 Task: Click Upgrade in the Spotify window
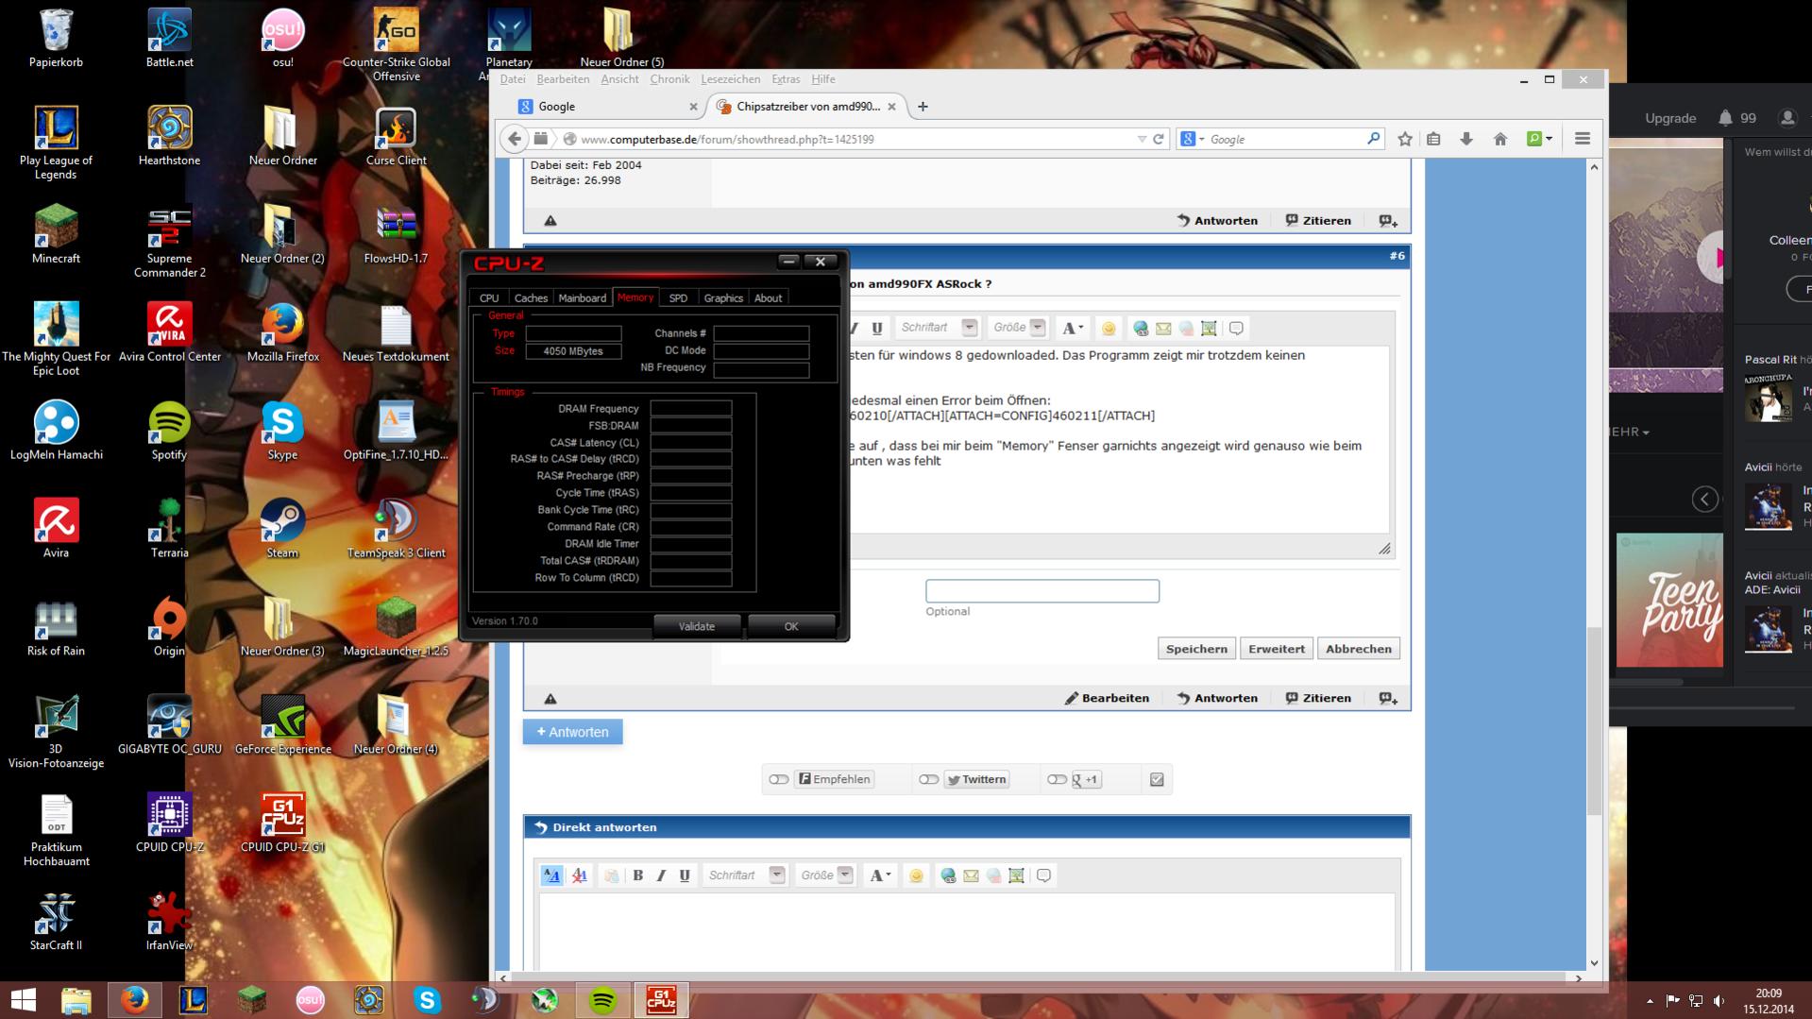1670,118
